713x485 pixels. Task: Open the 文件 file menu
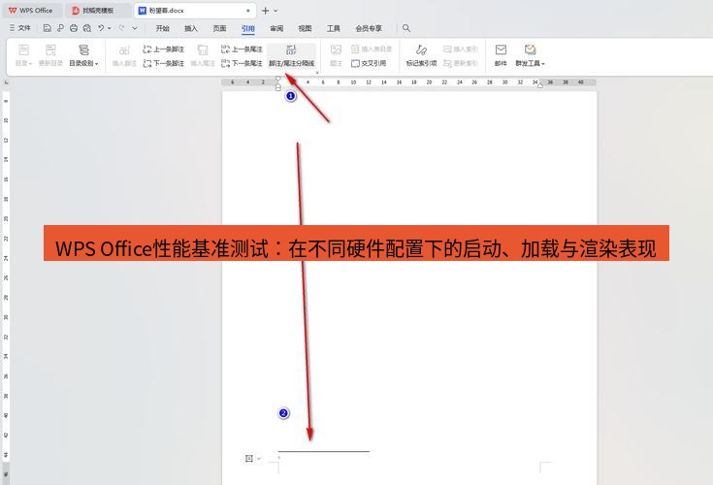tap(20, 28)
